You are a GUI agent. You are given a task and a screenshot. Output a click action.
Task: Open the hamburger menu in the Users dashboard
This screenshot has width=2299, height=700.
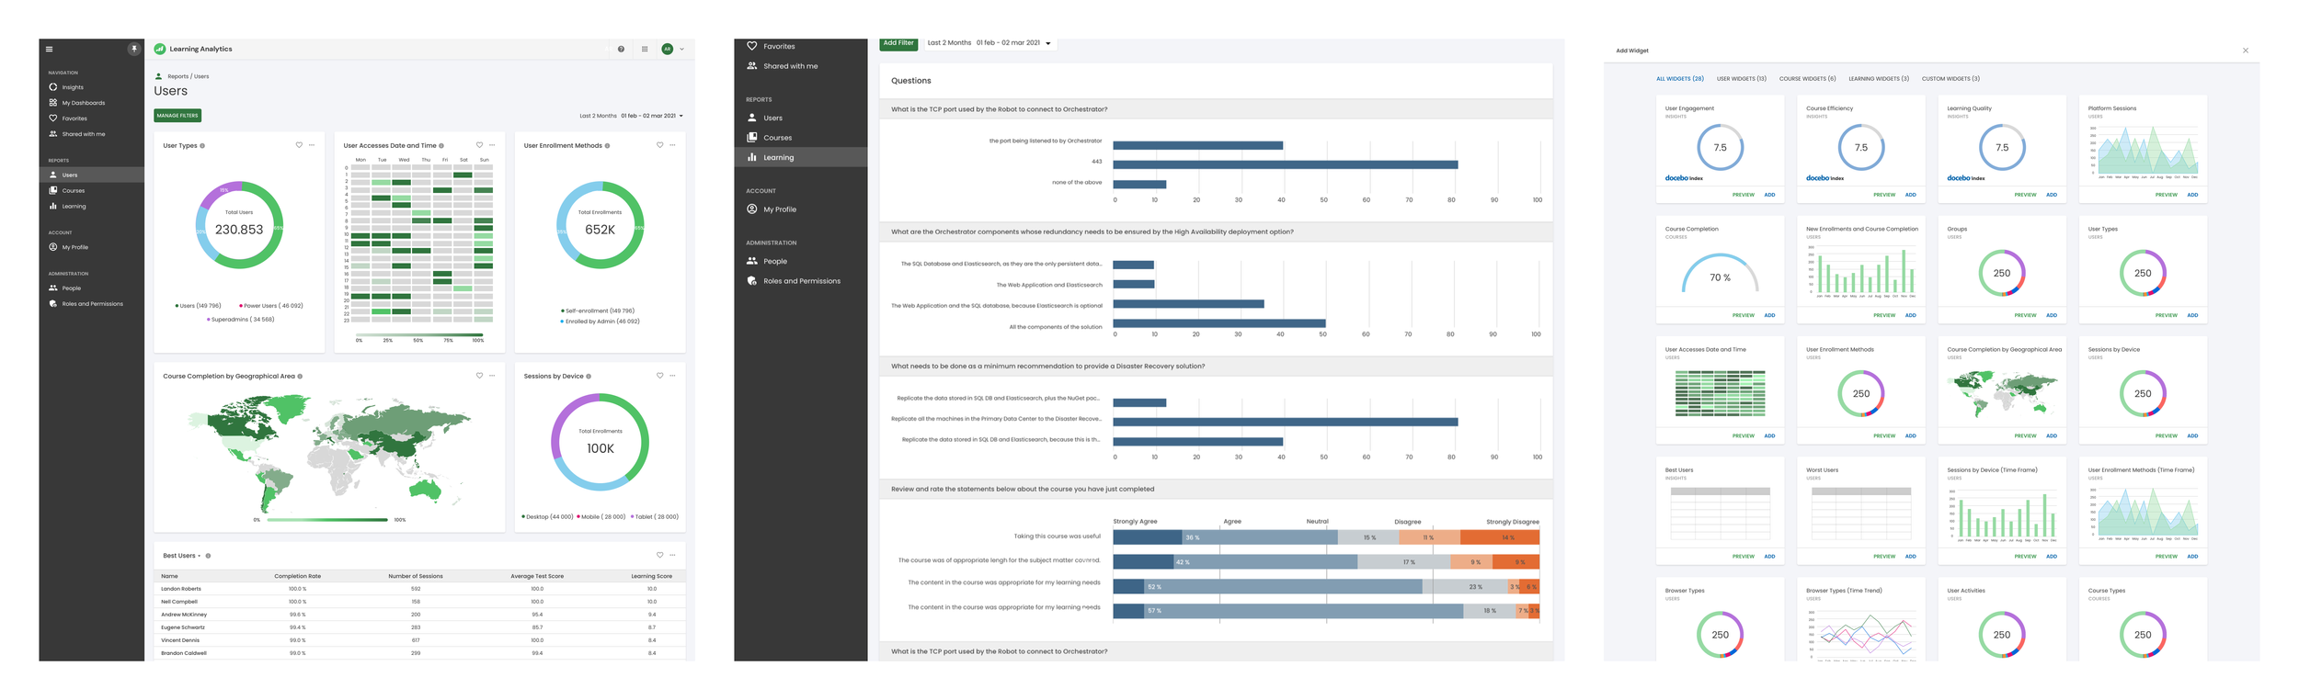tap(49, 50)
